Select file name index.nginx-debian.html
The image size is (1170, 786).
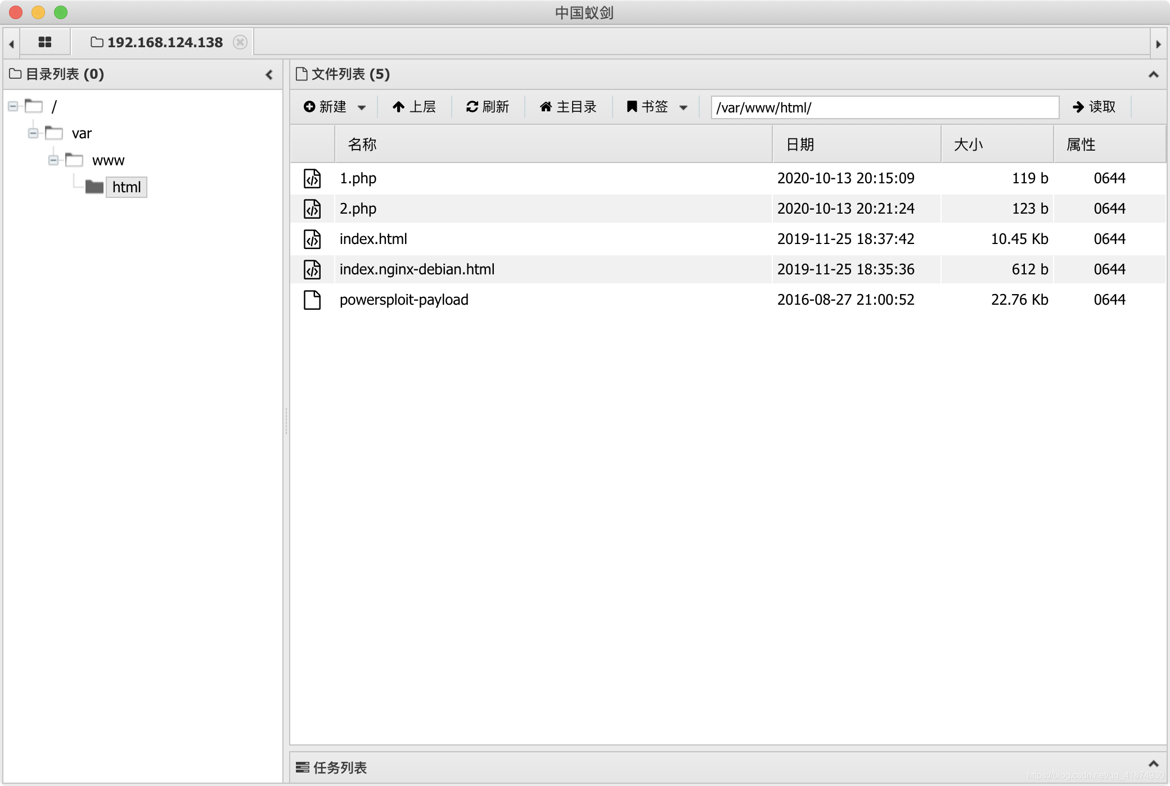click(417, 269)
